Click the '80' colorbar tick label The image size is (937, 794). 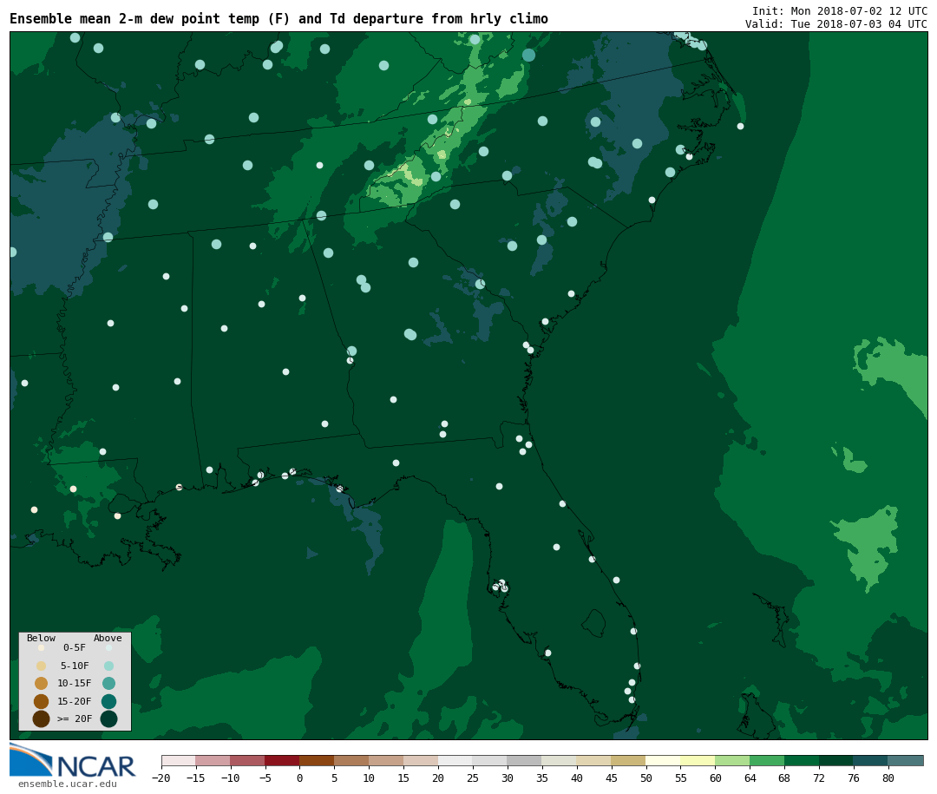click(888, 778)
